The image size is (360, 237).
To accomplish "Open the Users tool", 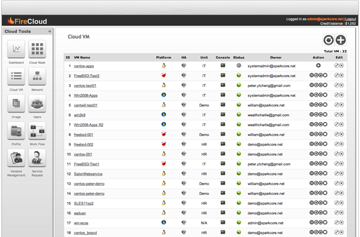I will (37, 104).
